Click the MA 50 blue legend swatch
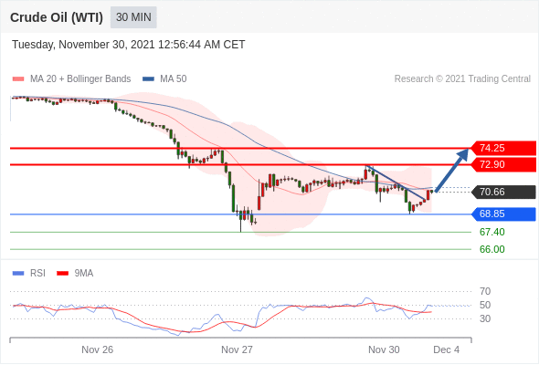 click(x=148, y=79)
